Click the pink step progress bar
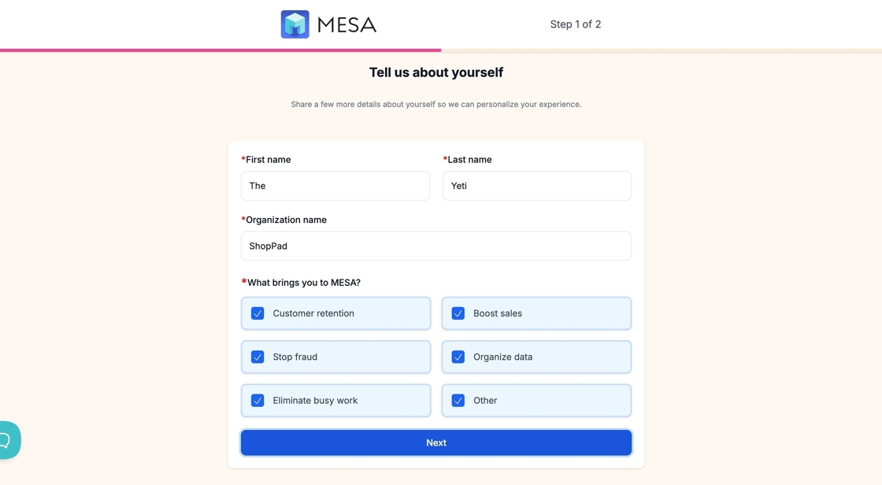Image resolution: width=882 pixels, height=485 pixels. click(220, 50)
